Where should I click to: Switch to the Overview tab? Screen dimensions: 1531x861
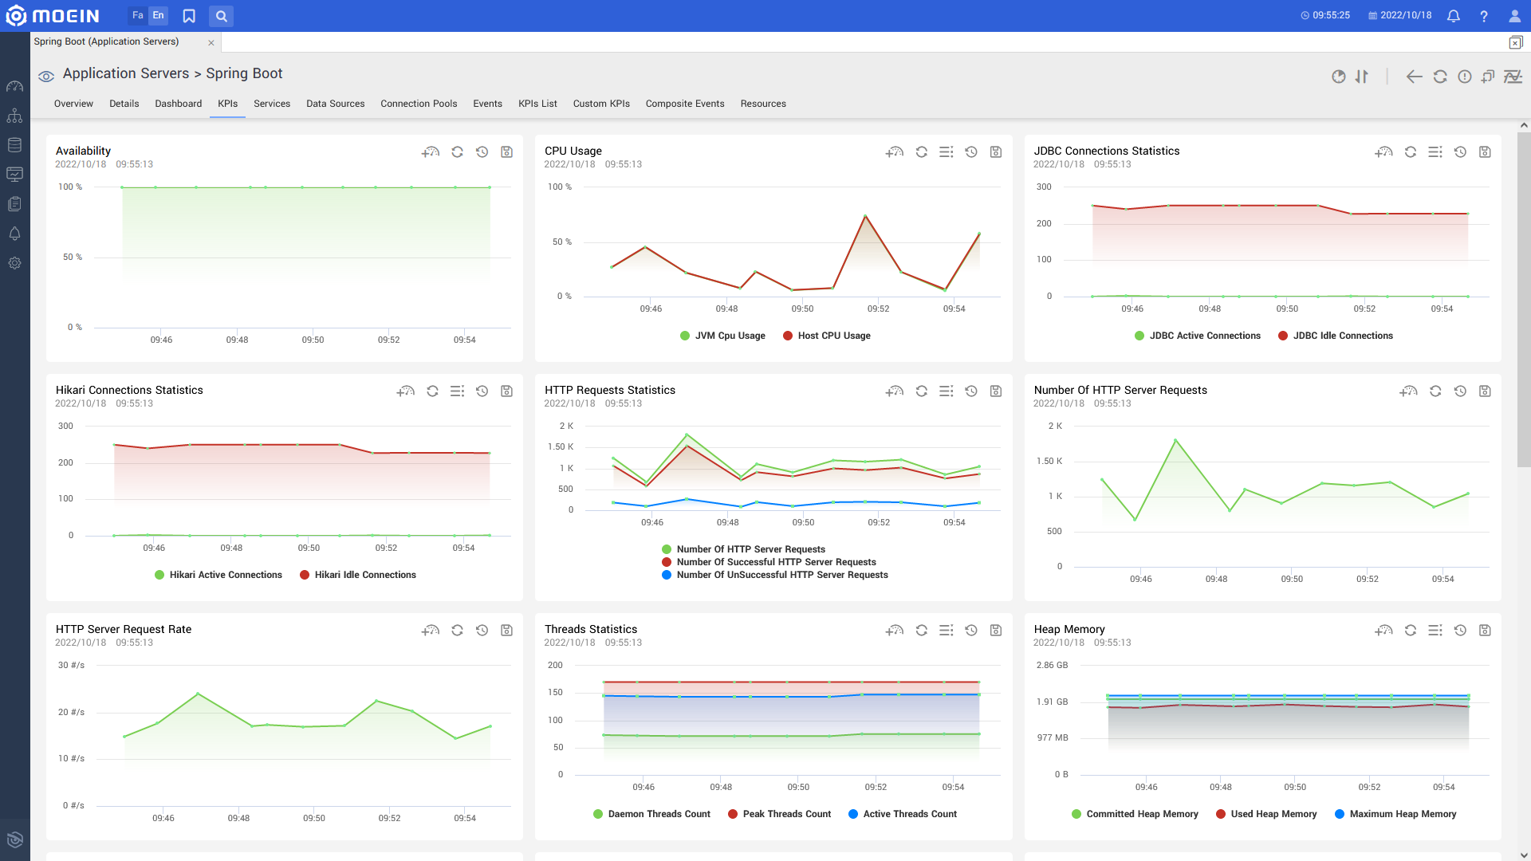pos(73,104)
